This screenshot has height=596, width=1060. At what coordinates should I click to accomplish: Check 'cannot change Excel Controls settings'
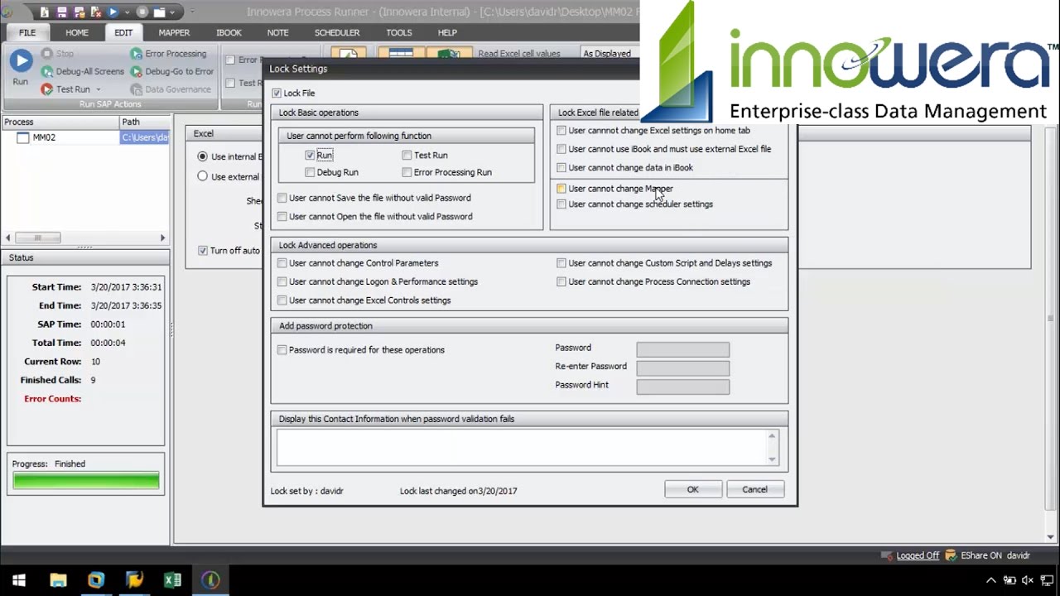point(282,300)
